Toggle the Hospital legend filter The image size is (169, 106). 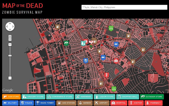point(119,103)
